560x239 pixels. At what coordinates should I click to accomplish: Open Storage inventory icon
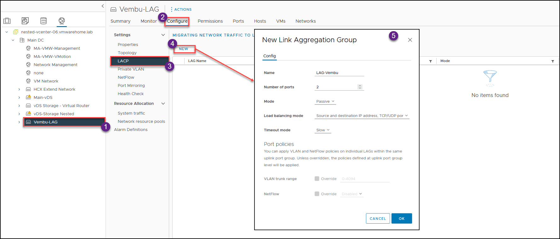pos(43,21)
